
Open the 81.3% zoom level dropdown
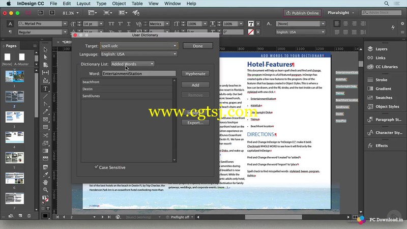pyautogui.click(x=77, y=13)
